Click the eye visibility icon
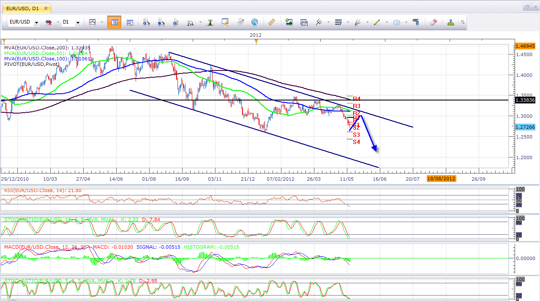The width and height of the screenshot is (540, 301). pos(240,22)
